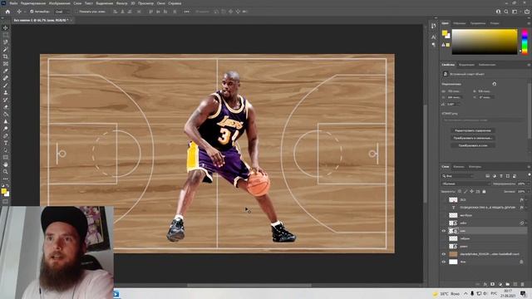Select the Magic Wand selection tool

click(x=6, y=50)
